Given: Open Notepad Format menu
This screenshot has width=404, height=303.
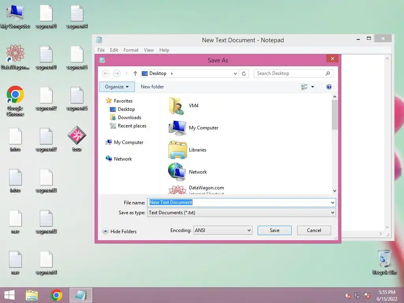Looking at the screenshot, I should coord(131,50).
